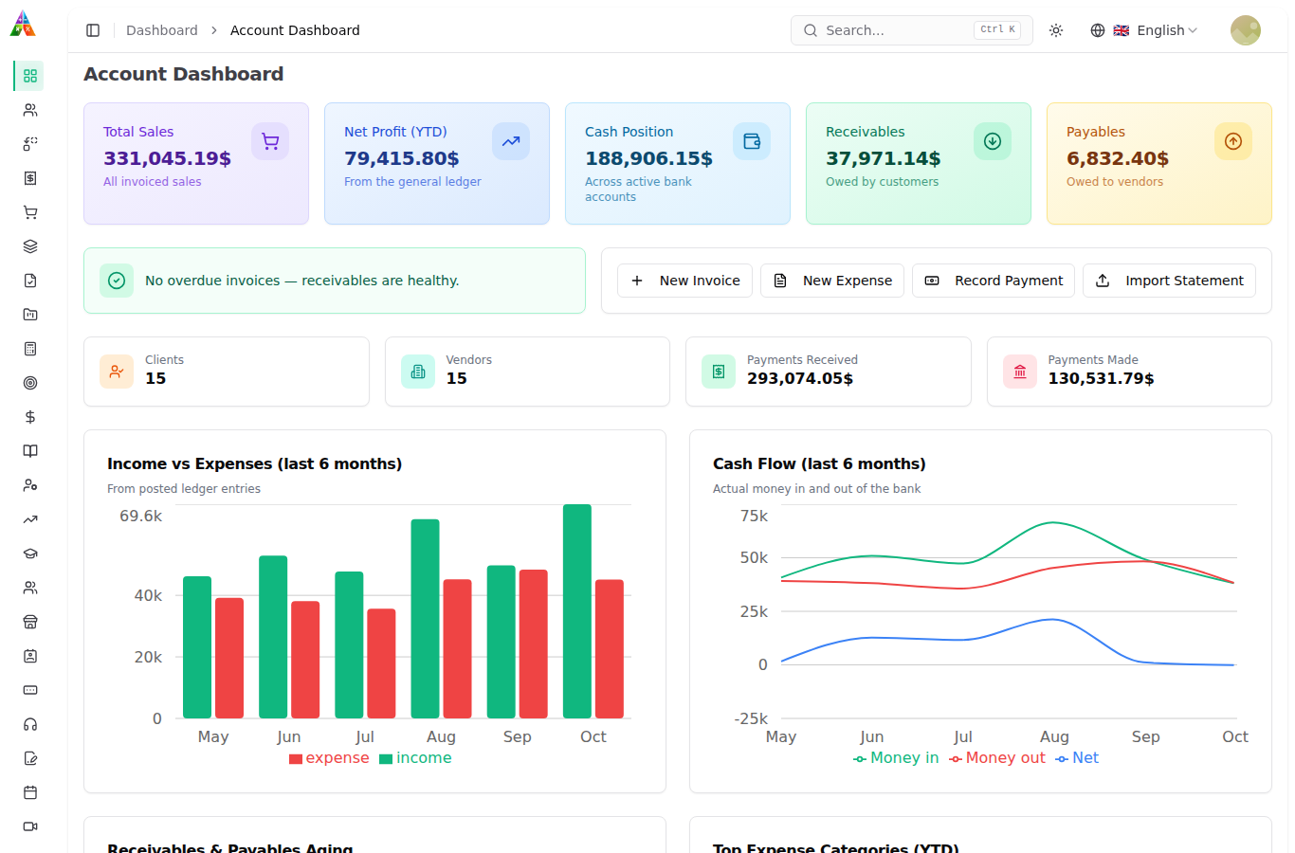
Task: Select the storefront icon in sidebar
Action: pyautogui.click(x=30, y=622)
